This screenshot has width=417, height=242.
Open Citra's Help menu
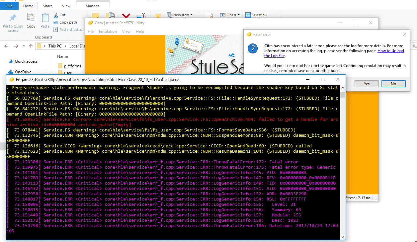click(140, 32)
